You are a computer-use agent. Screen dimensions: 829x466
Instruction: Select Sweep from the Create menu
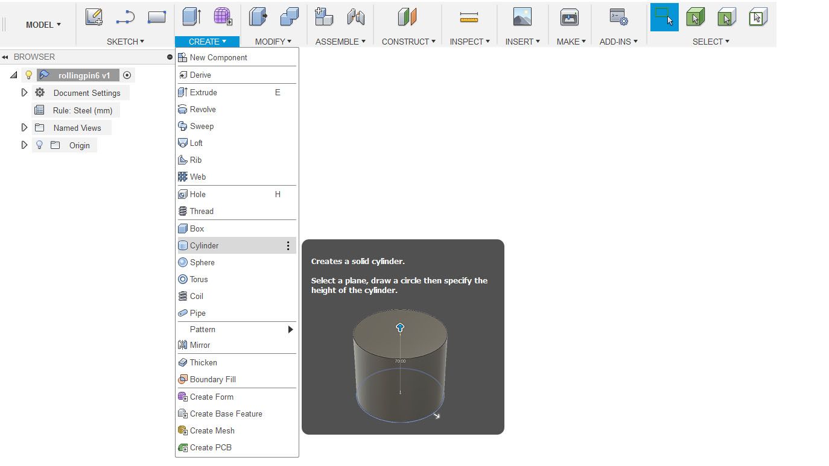coord(237,126)
